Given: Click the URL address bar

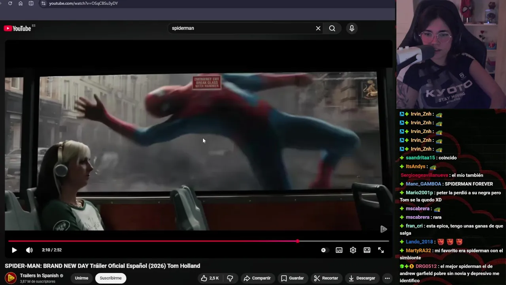Looking at the screenshot, I should click(x=217, y=3).
